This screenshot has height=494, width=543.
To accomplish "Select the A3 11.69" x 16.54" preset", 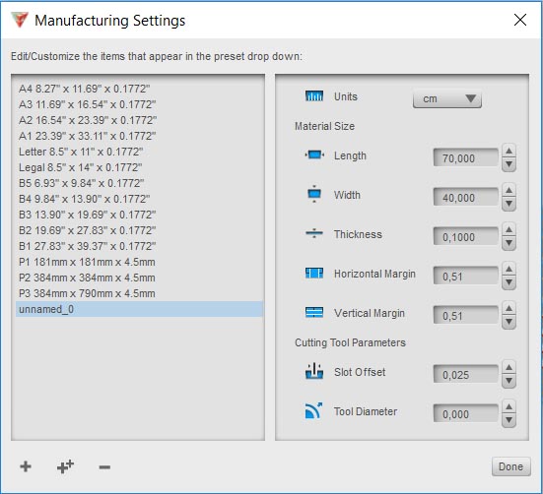I will (x=139, y=104).
